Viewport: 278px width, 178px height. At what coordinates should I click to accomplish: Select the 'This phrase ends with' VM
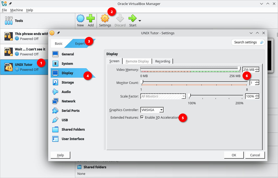24,36
